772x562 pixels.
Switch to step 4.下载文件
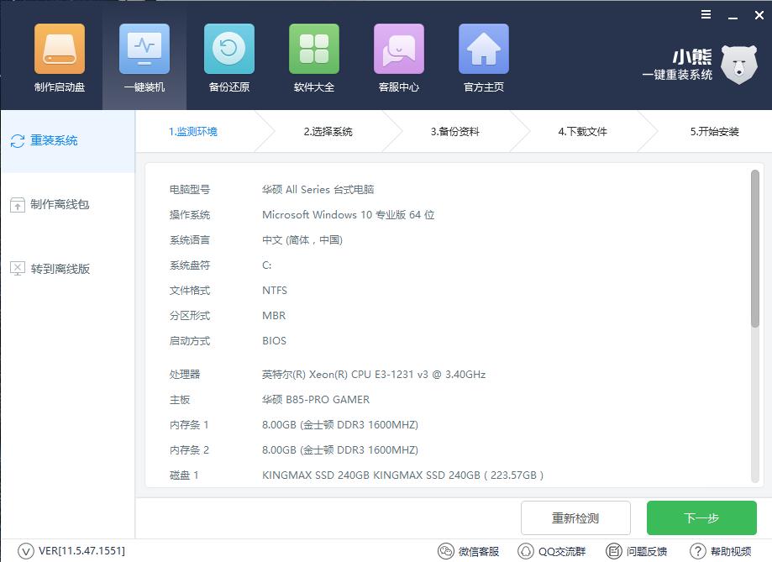click(x=582, y=132)
